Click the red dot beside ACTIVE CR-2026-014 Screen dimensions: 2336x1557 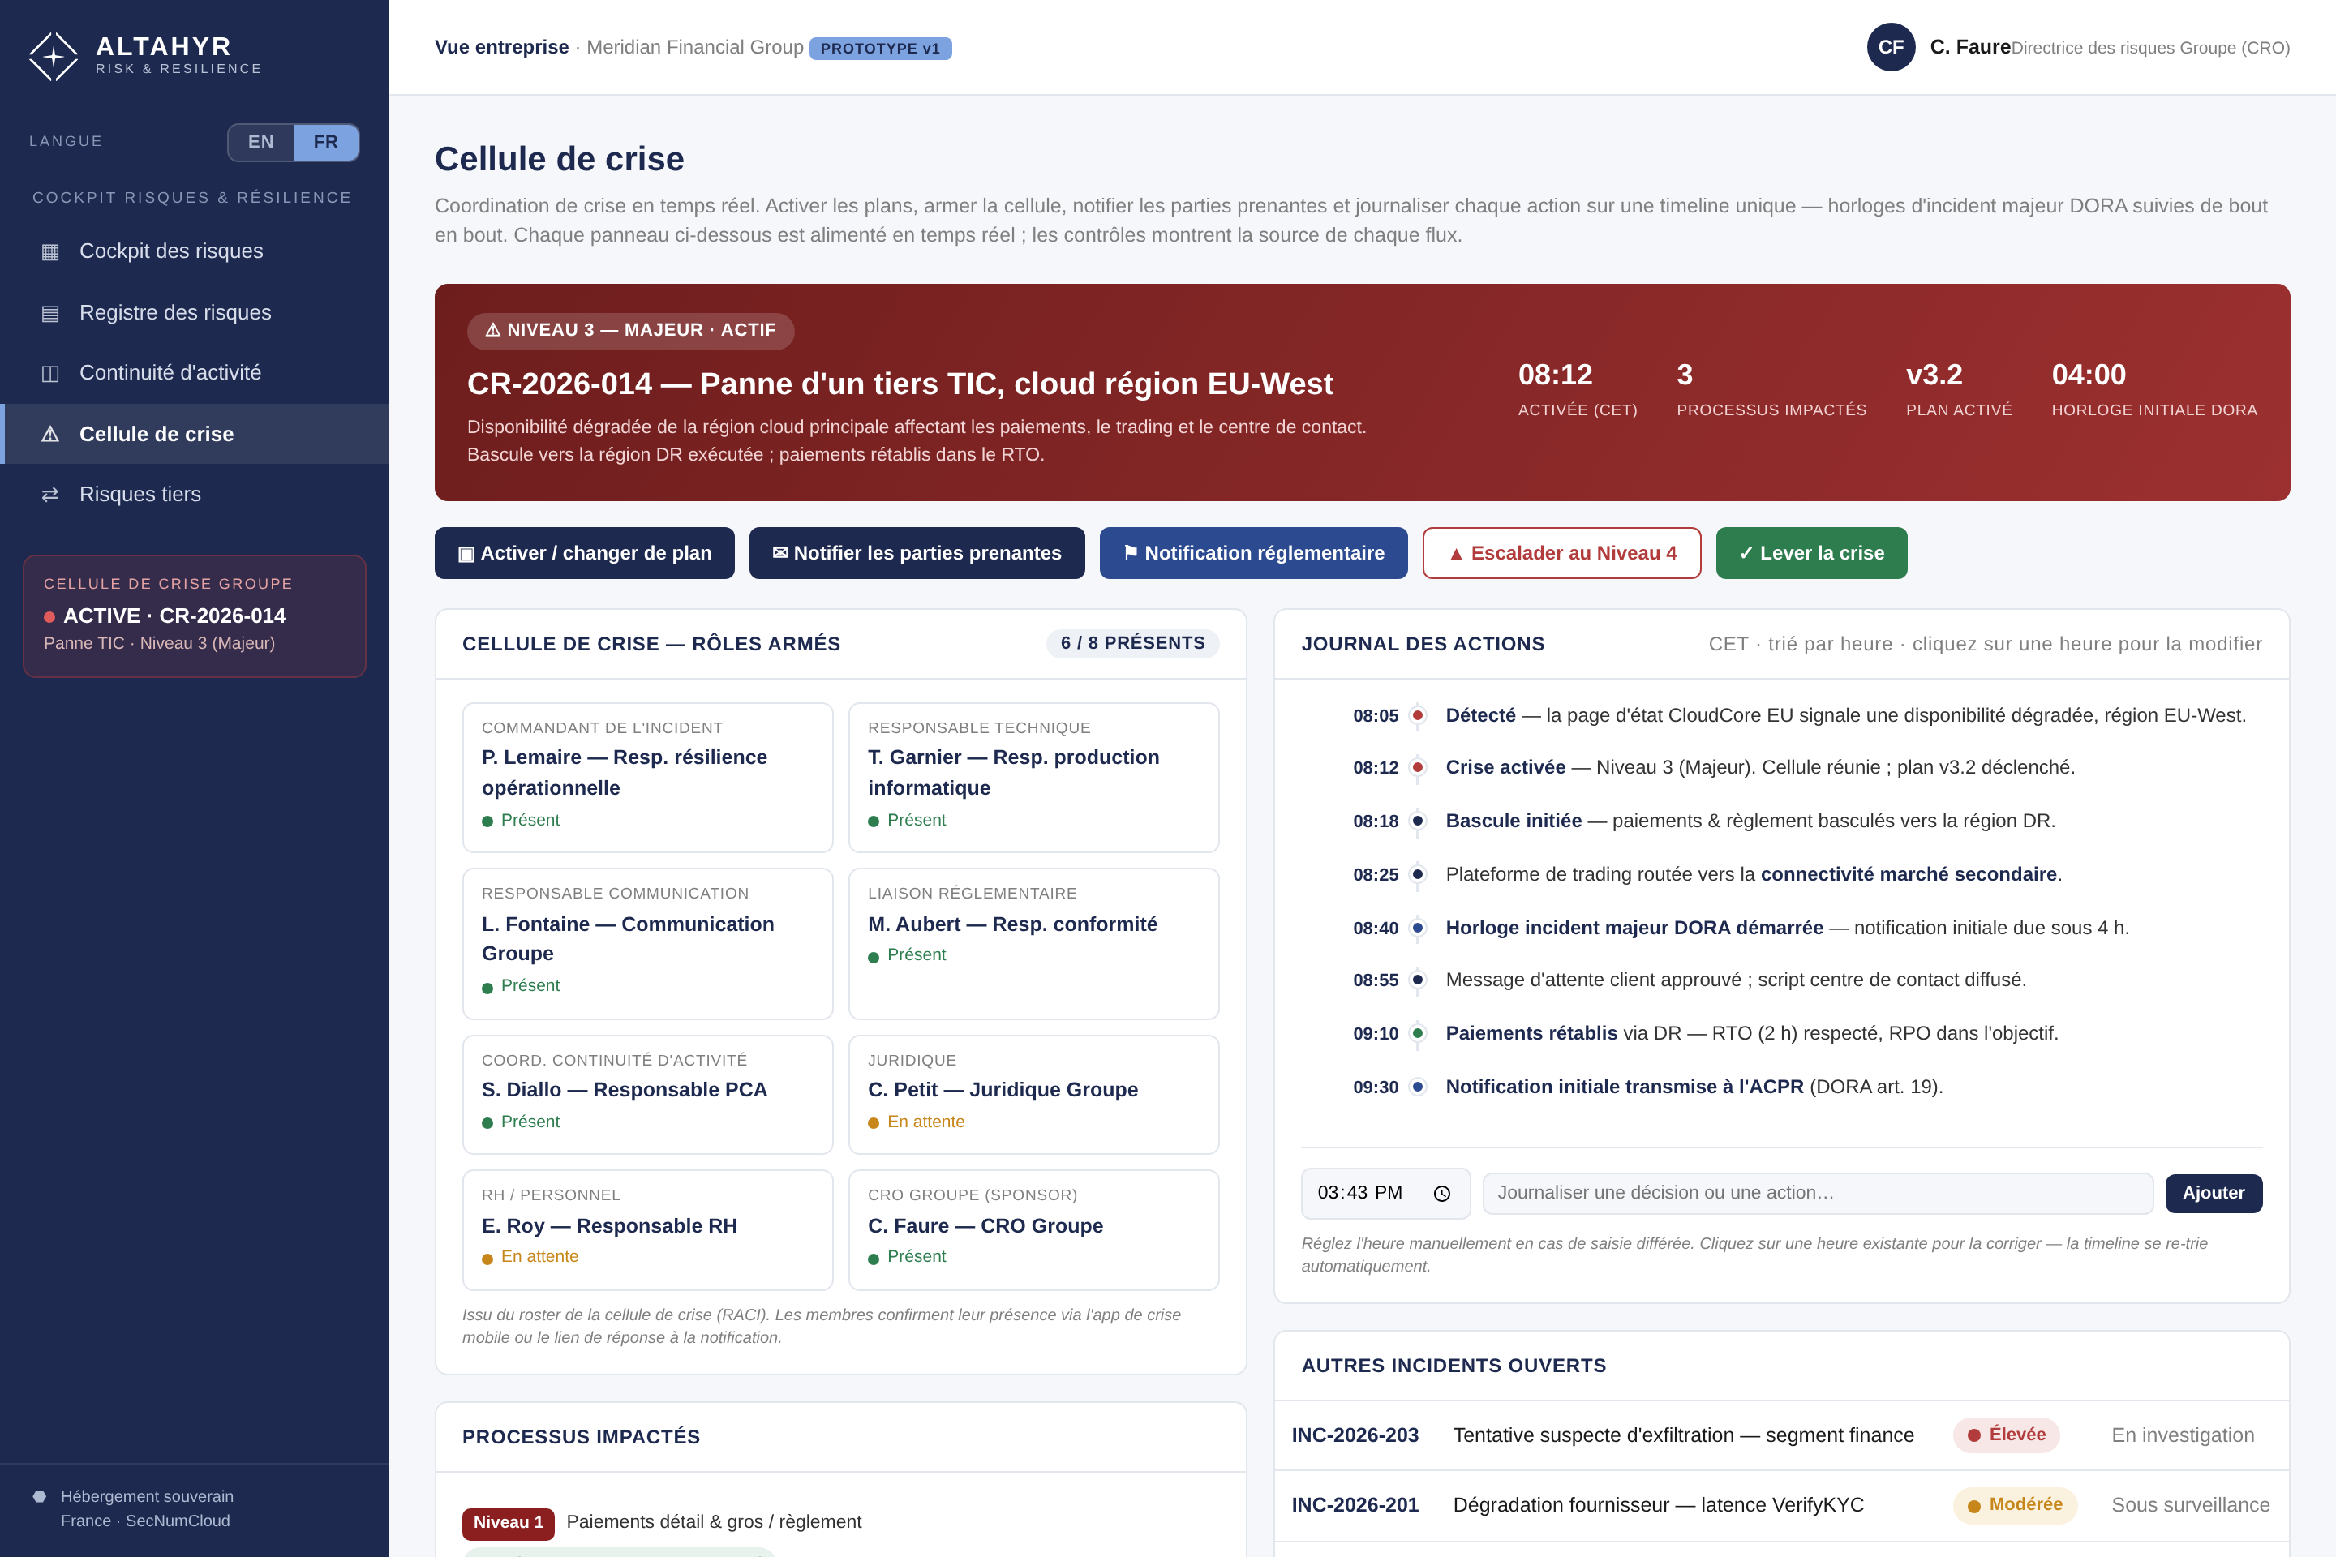[49, 616]
